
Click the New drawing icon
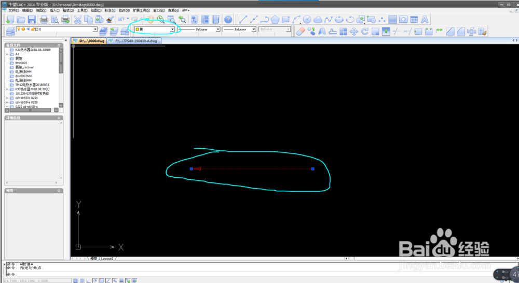point(10,20)
